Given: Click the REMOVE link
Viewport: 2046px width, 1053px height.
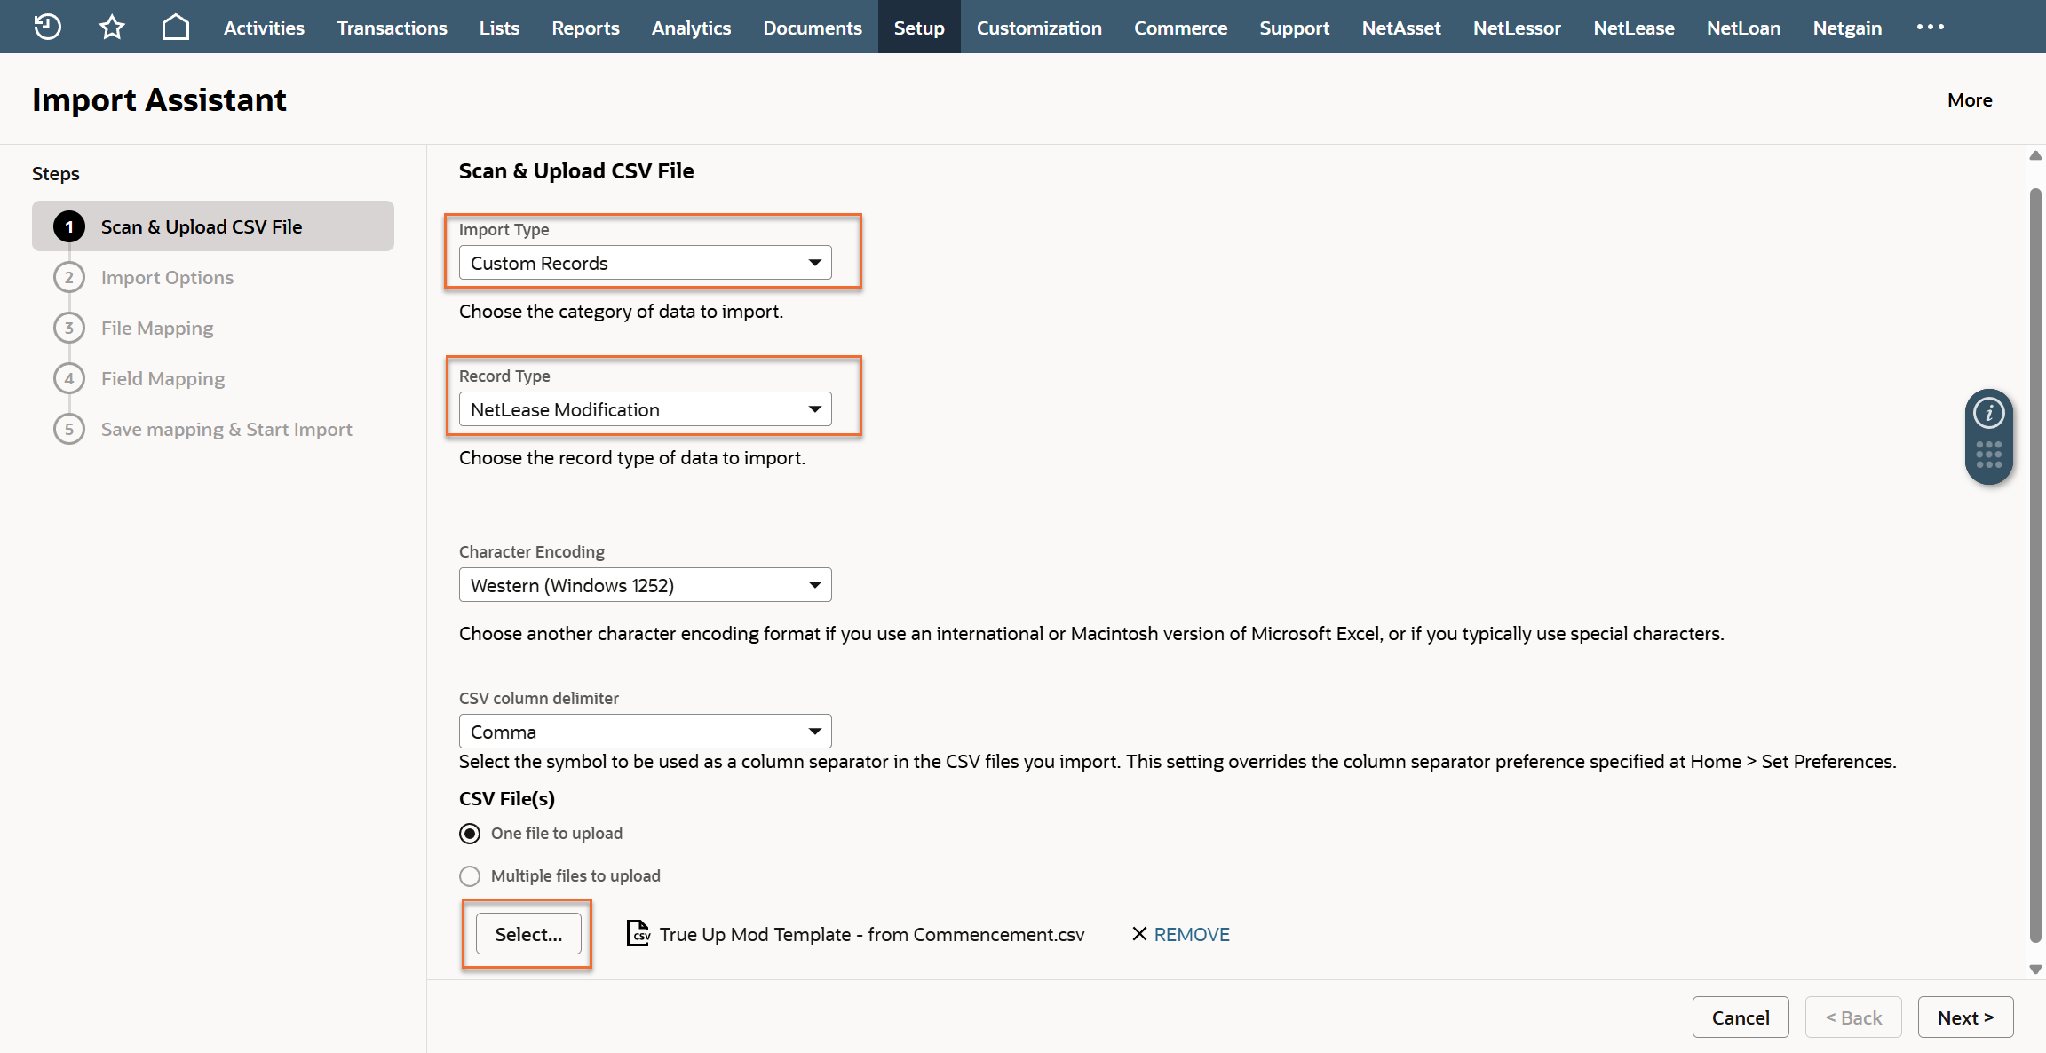Looking at the screenshot, I should [1192, 934].
